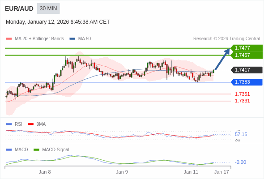
Task: Click the 1.7331 support level value
Action: [x=242, y=101]
